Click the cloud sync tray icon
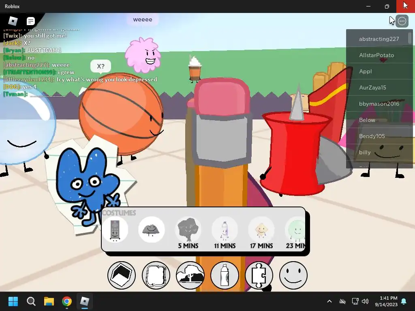Viewport: 415px width, 311px height. tap(342, 301)
